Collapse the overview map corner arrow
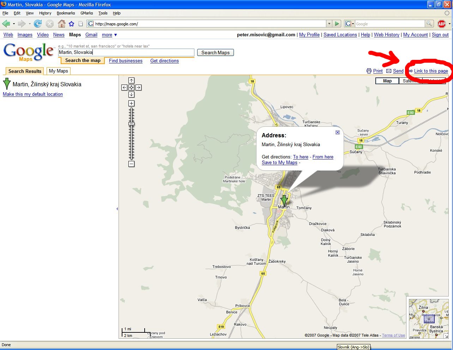This screenshot has width=453, height=350. coord(446,336)
